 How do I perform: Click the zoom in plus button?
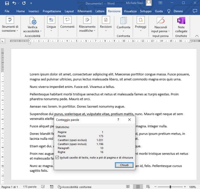pos(185,187)
